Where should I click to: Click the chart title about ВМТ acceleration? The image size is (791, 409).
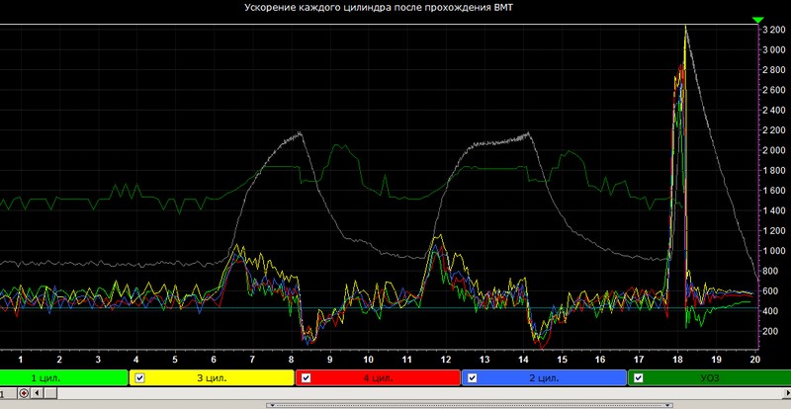pyautogui.click(x=378, y=8)
